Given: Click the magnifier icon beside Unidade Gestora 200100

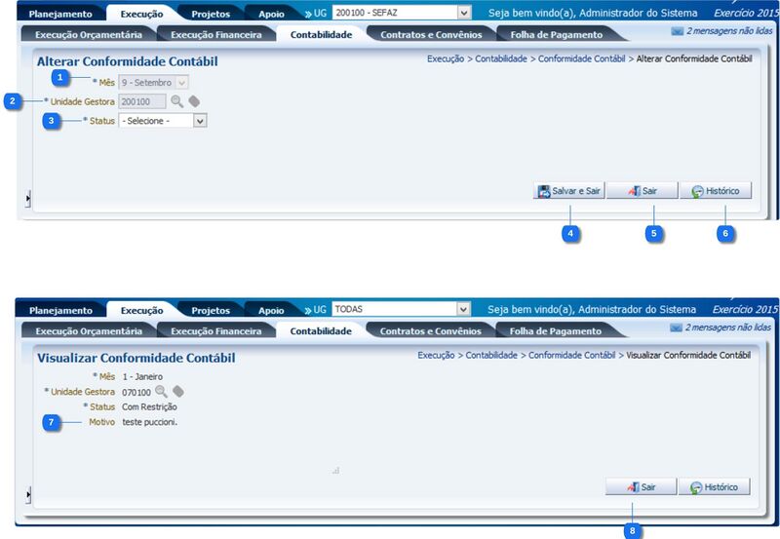Looking at the screenshot, I should [176, 100].
